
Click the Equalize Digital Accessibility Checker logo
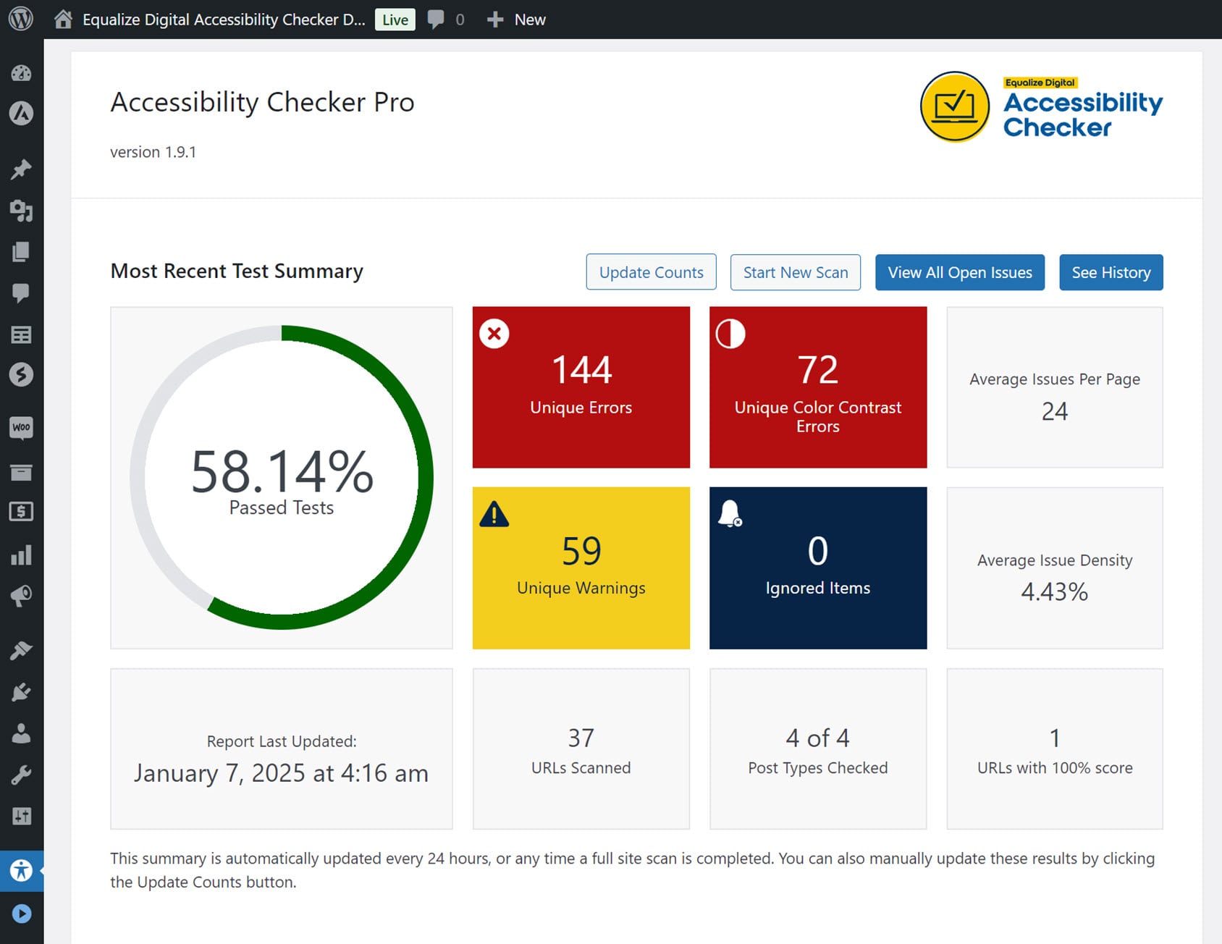(1041, 106)
